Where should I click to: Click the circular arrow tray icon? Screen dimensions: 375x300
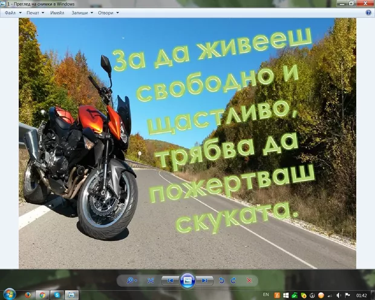pyautogui.click(x=312, y=295)
